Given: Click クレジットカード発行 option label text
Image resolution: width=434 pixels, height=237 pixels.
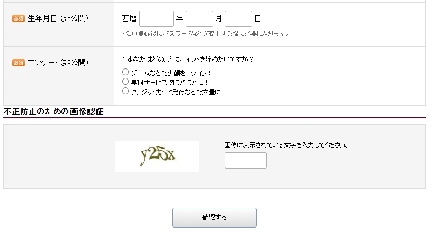Looking at the screenshot, I should click(x=178, y=92).
